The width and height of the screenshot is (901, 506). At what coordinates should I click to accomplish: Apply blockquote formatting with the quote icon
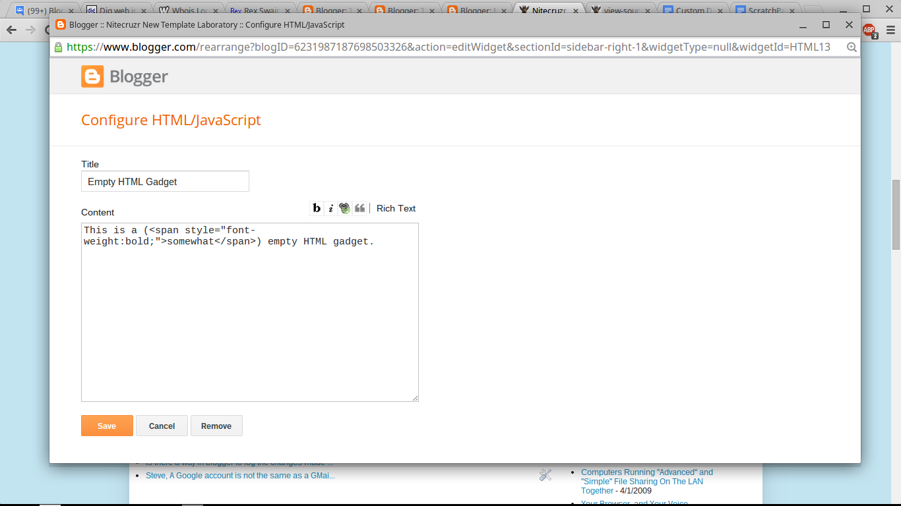[x=359, y=208]
